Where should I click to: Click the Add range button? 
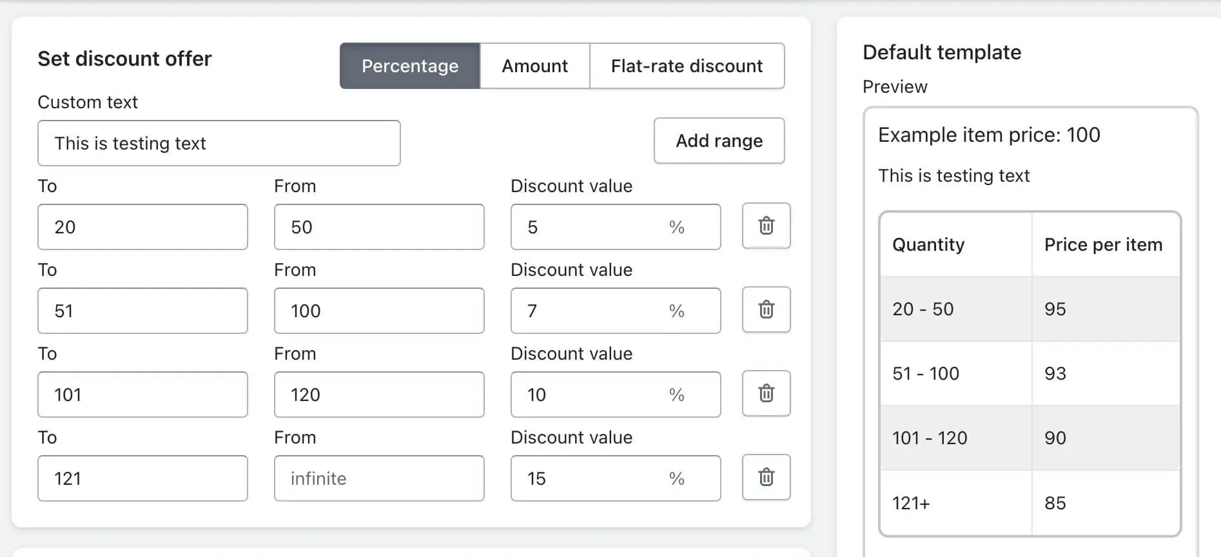coord(719,141)
